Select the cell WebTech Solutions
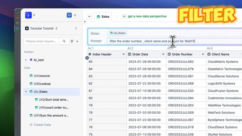 tap(224, 113)
